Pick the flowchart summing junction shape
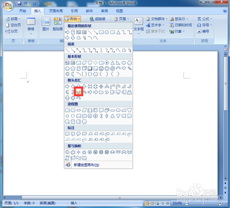Image resolution: width=230 pixels, height=208 pixels. click(90, 116)
